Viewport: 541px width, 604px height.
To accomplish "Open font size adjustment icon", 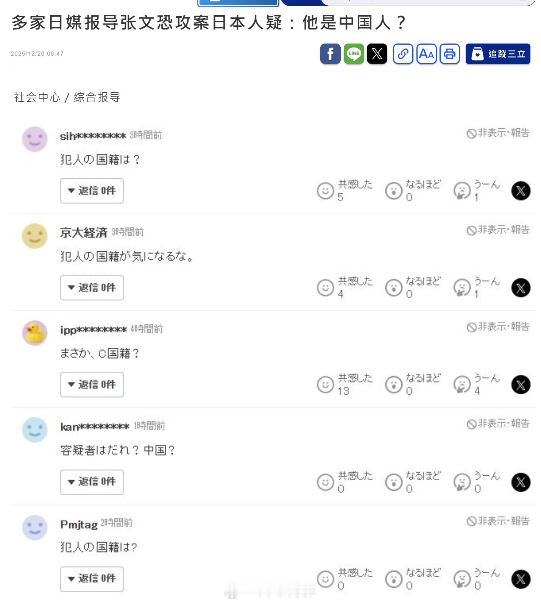I will [x=426, y=54].
